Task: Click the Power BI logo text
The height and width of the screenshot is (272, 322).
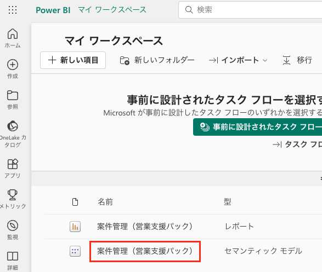Action: coord(53,10)
